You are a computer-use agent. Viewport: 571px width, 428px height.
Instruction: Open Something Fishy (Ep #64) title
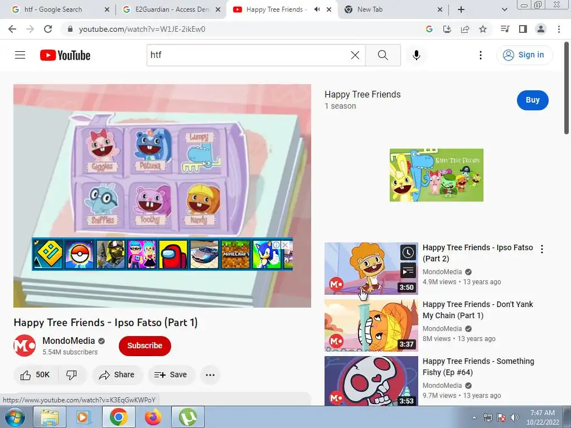pos(478,367)
